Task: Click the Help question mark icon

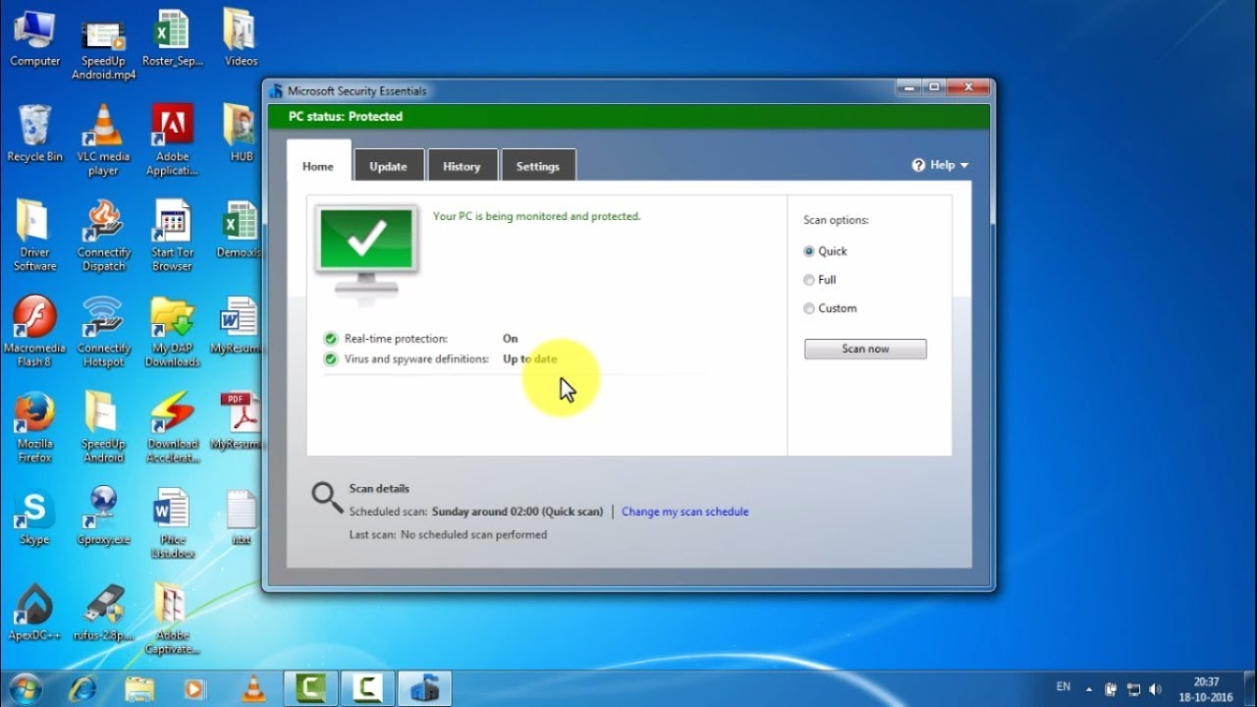Action: [919, 165]
